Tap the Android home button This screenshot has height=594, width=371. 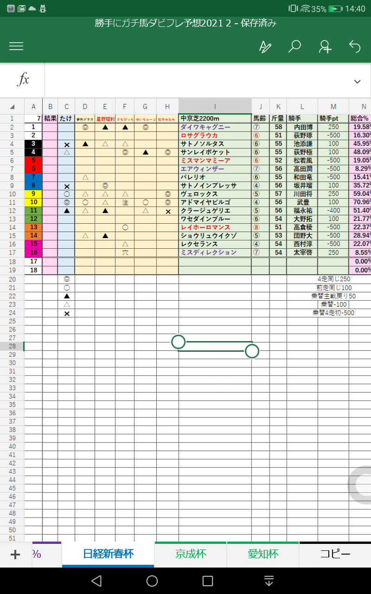coord(152,581)
